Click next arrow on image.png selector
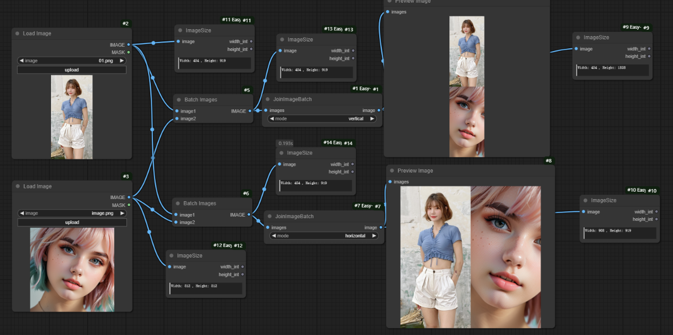Screen dimensions: 673x335 click(122, 213)
